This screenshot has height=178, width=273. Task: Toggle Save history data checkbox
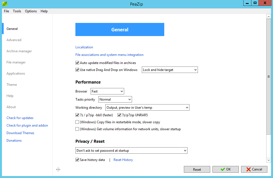[x=77, y=160]
